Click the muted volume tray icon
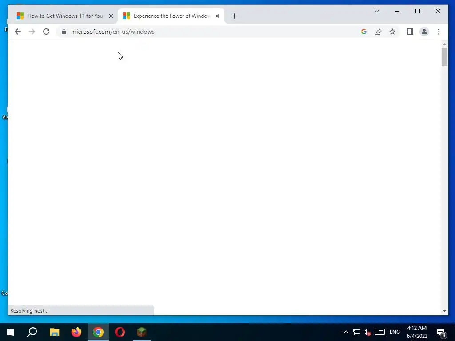The width and height of the screenshot is (455, 341). 367,332
